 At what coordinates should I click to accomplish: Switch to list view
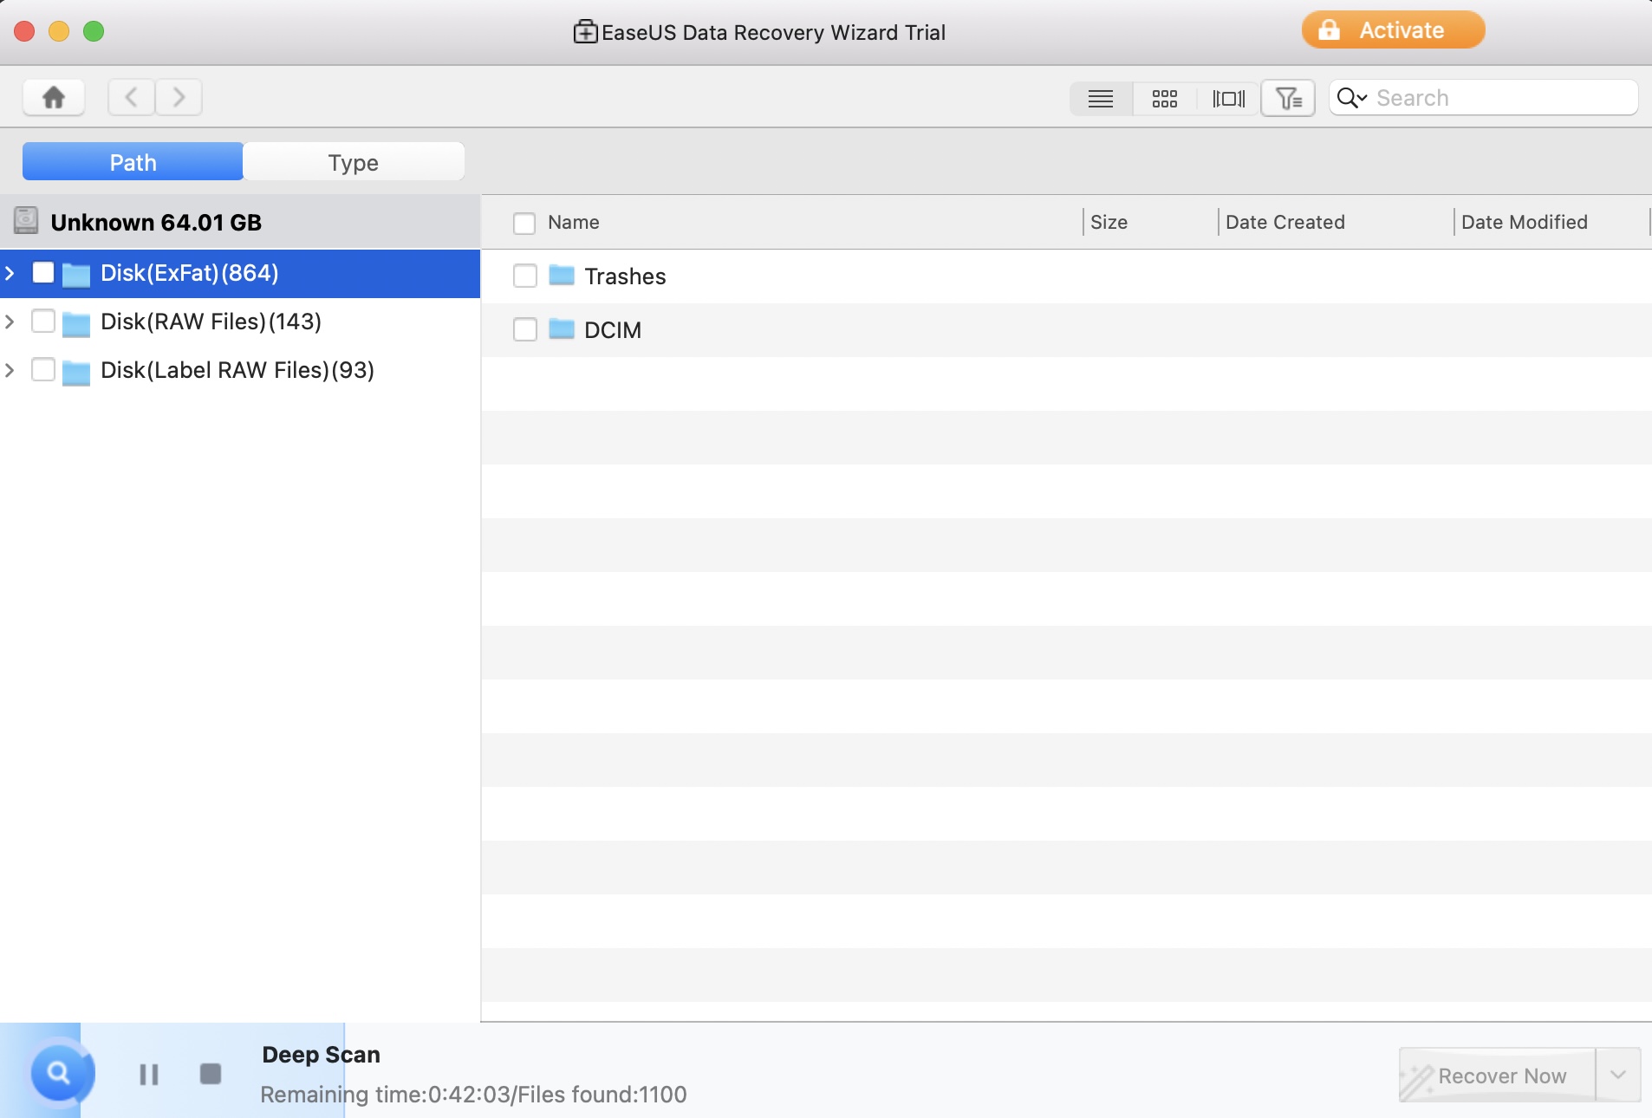(x=1101, y=99)
